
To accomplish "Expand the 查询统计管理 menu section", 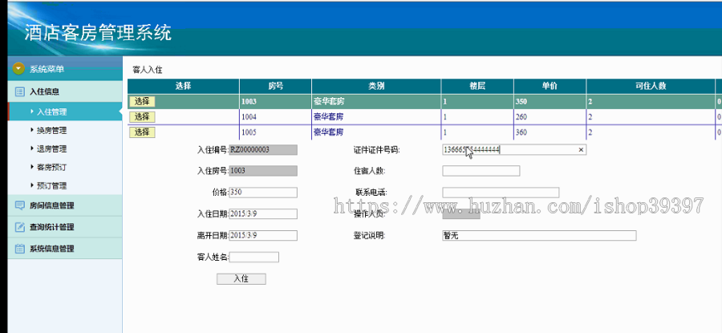I will [x=65, y=227].
